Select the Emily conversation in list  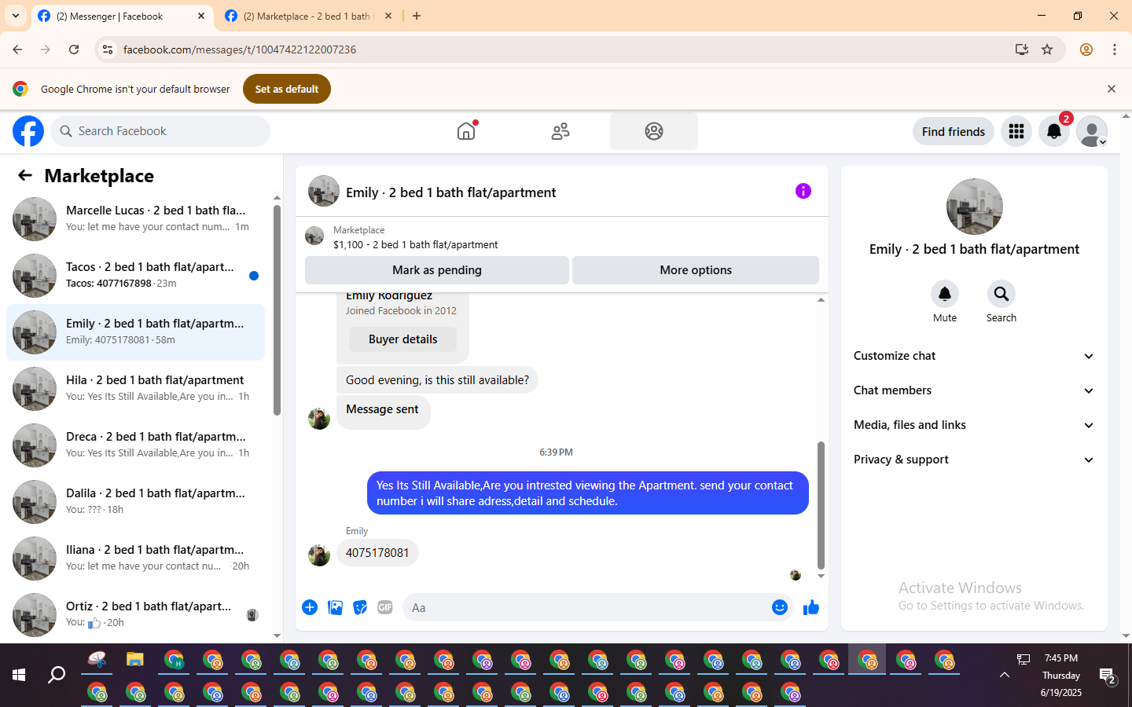pos(135,332)
